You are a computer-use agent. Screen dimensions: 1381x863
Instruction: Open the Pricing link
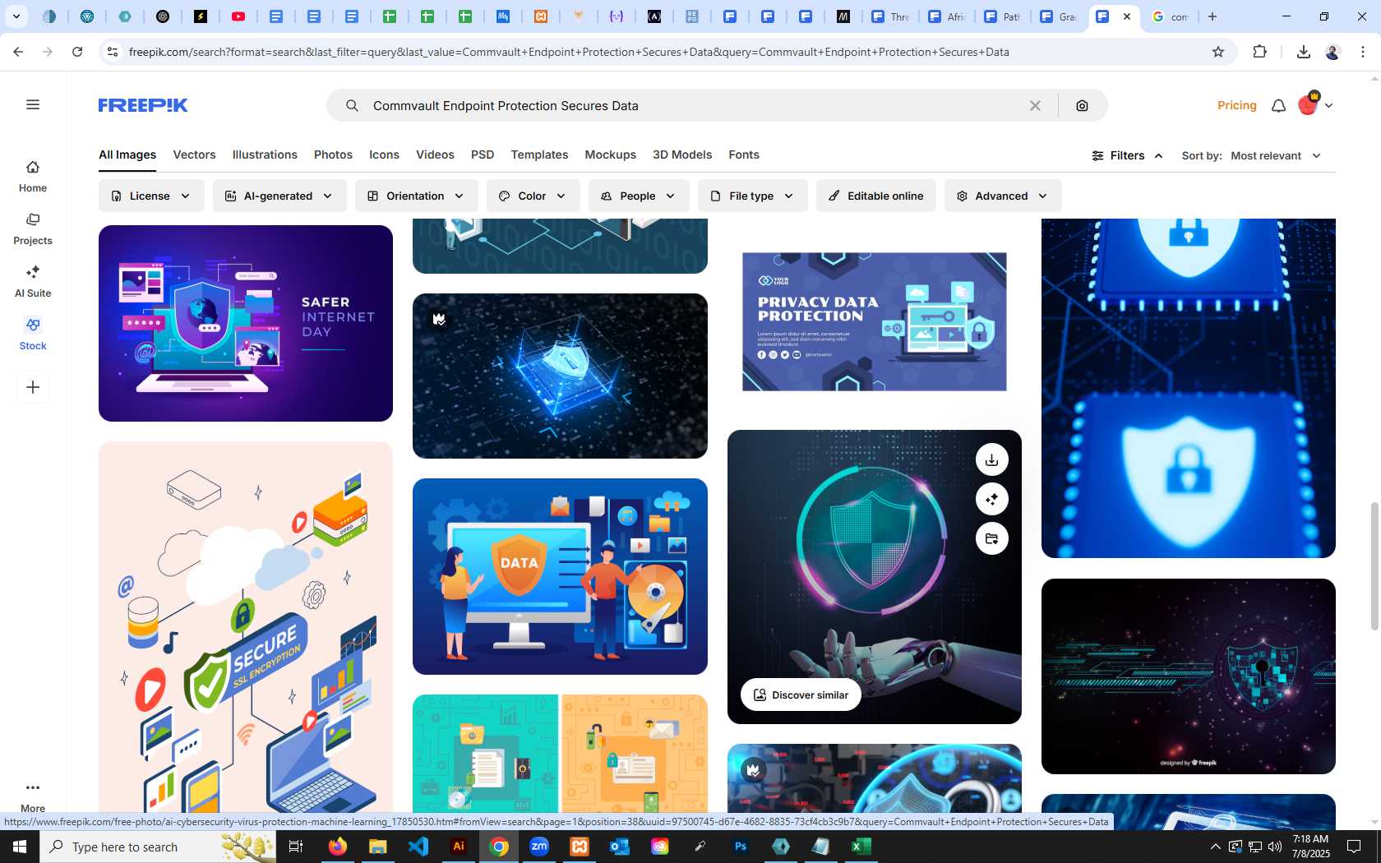click(x=1236, y=105)
